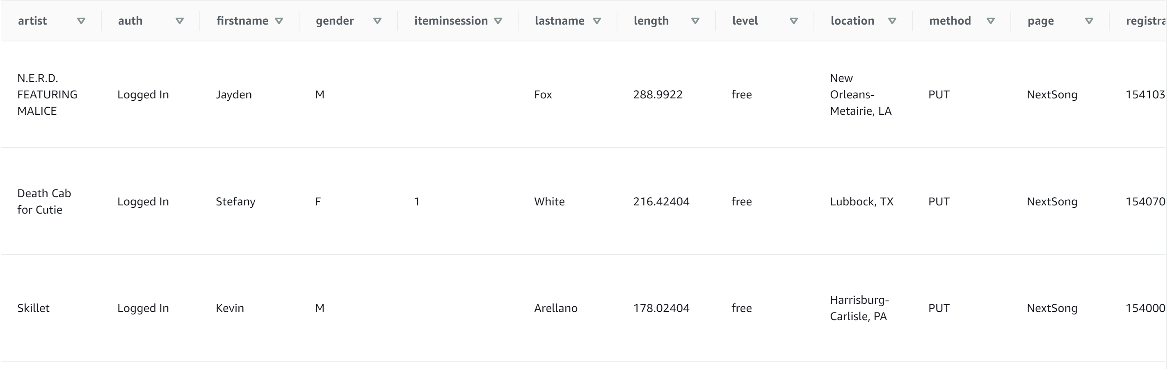1170x369 pixels.
Task: Expand the location filter dropdown
Action: 892,20
